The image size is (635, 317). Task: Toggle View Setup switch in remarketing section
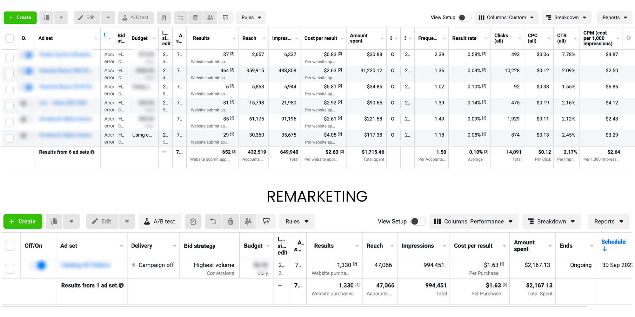pos(418,221)
